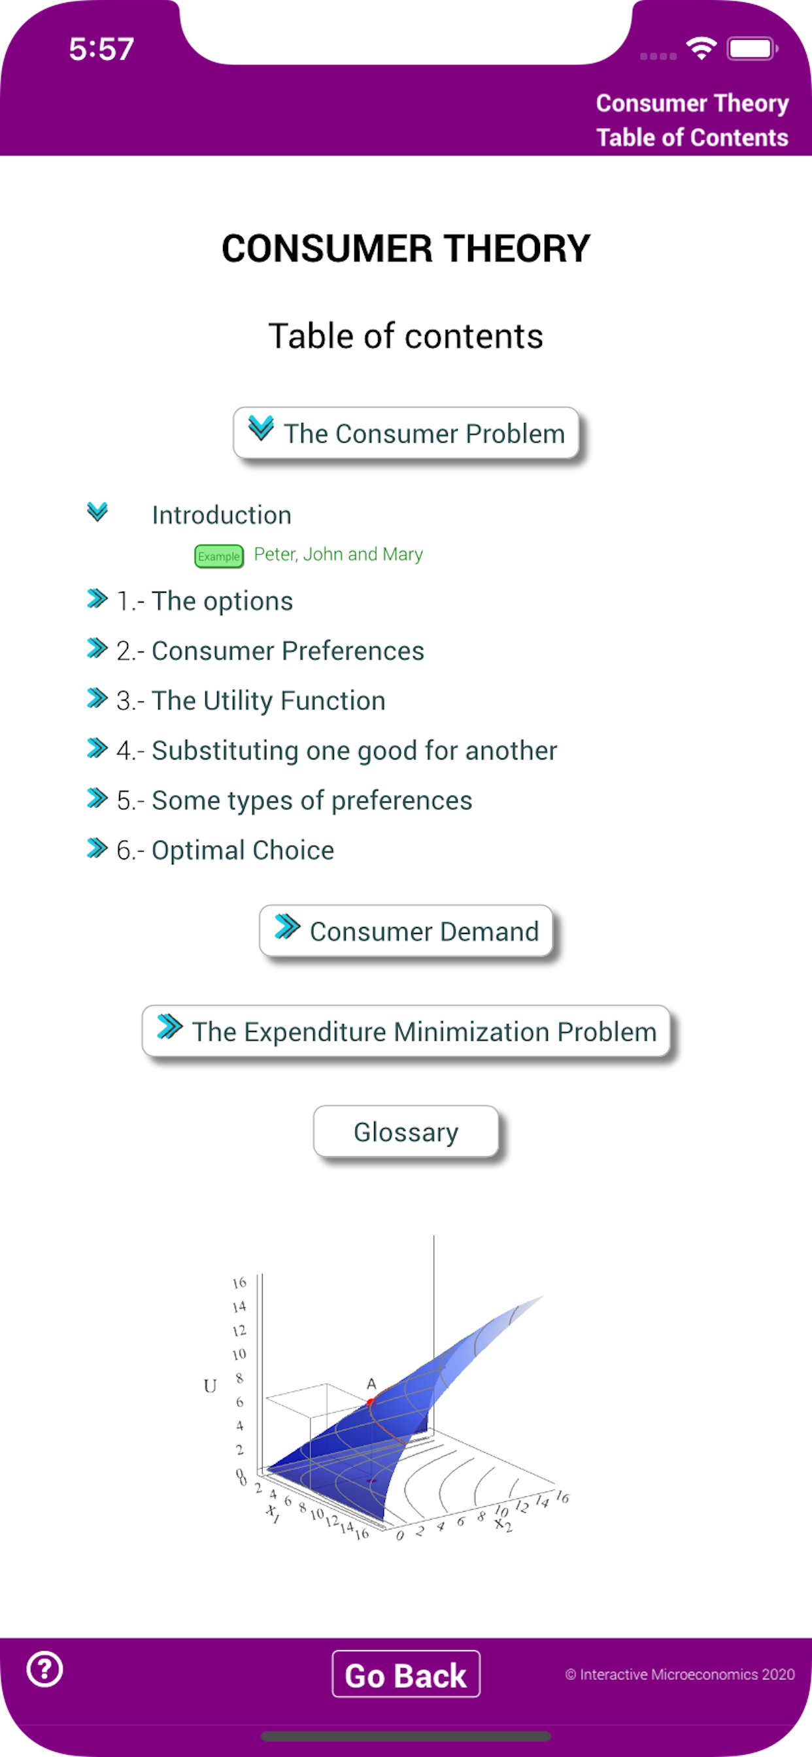This screenshot has width=812, height=1757.
Task: Expand The Expenditure Minimization Problem section
Action: point(406,1031)
